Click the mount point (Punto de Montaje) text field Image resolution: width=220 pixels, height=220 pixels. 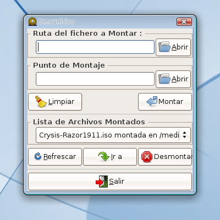pos(95,79)
